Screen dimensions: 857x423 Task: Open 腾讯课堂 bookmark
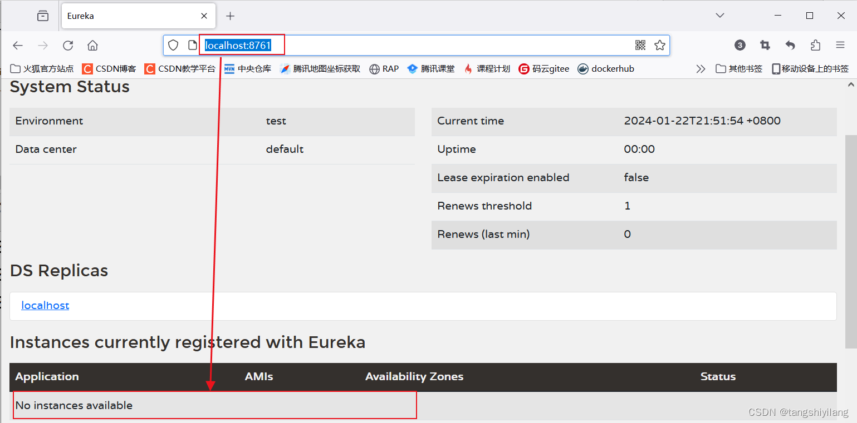pos(431,69)
